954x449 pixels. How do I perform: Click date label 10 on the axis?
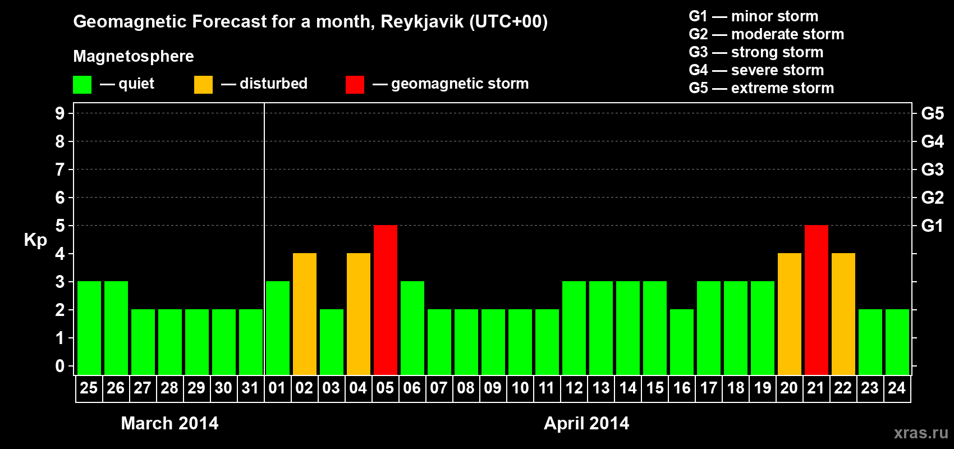tap(520, 388)
